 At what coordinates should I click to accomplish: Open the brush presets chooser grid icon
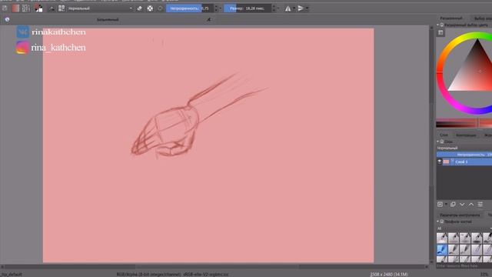pyautogui.click(x=61, y=8)
